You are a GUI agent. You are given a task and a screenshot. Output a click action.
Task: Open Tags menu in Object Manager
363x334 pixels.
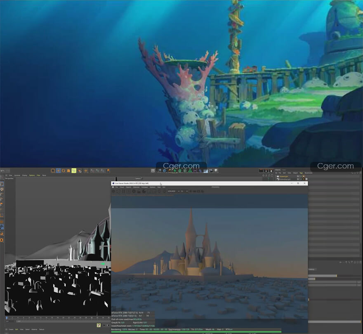coord(301,173)
